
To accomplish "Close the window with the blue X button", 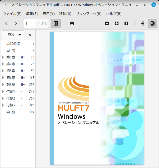I will pyautogui.click(x=154, y=5).
